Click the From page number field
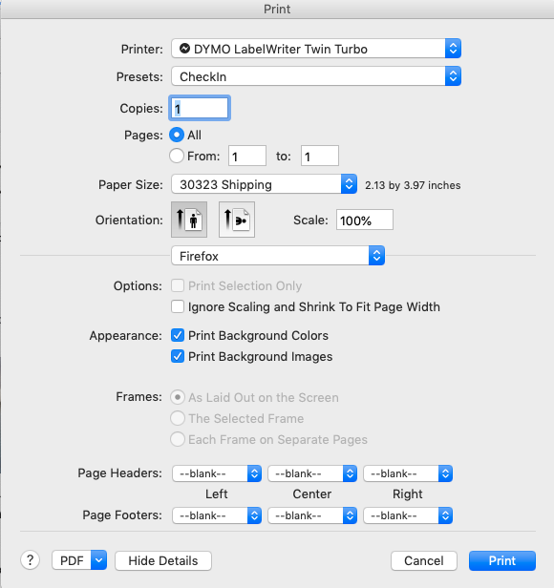 click(247, 156)
